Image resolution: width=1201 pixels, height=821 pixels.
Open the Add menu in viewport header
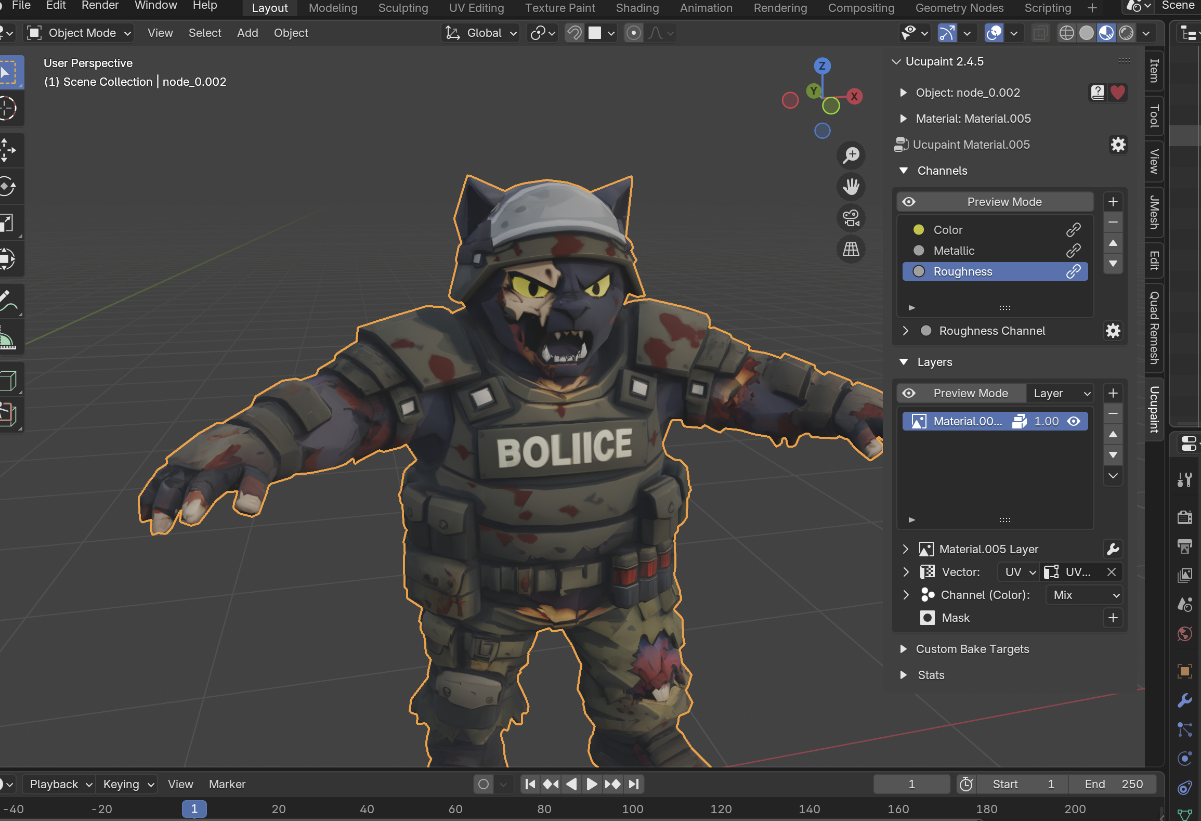(247, 33)
